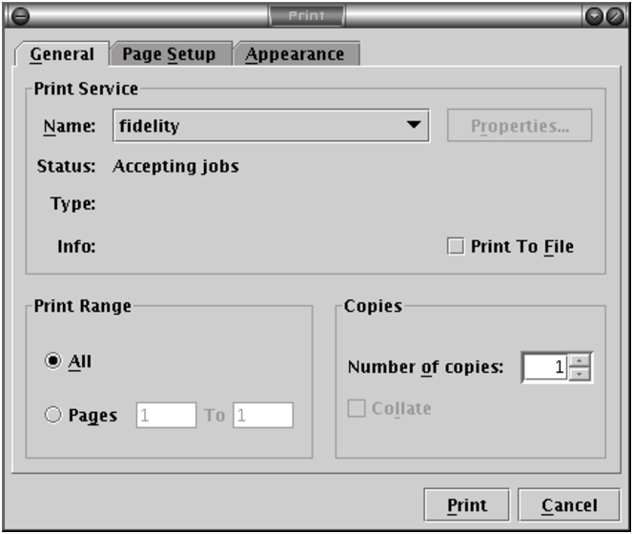633x534 pixels.
Task: Click the Properties... button
Action: pos(520,126)
